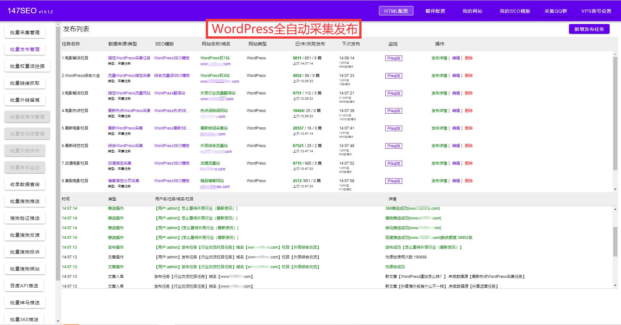621x325 pixels.
Task: Enable 开始监控 for 喜剧电影栏目
Action: pyautogui.click(x=393, y=181)
